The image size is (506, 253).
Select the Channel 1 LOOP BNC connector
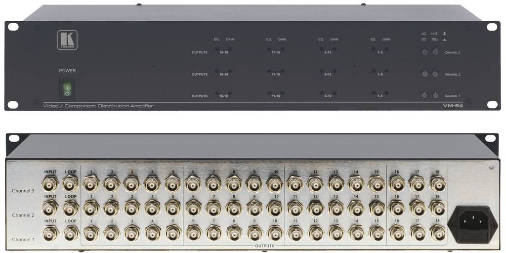pos(71,232)
